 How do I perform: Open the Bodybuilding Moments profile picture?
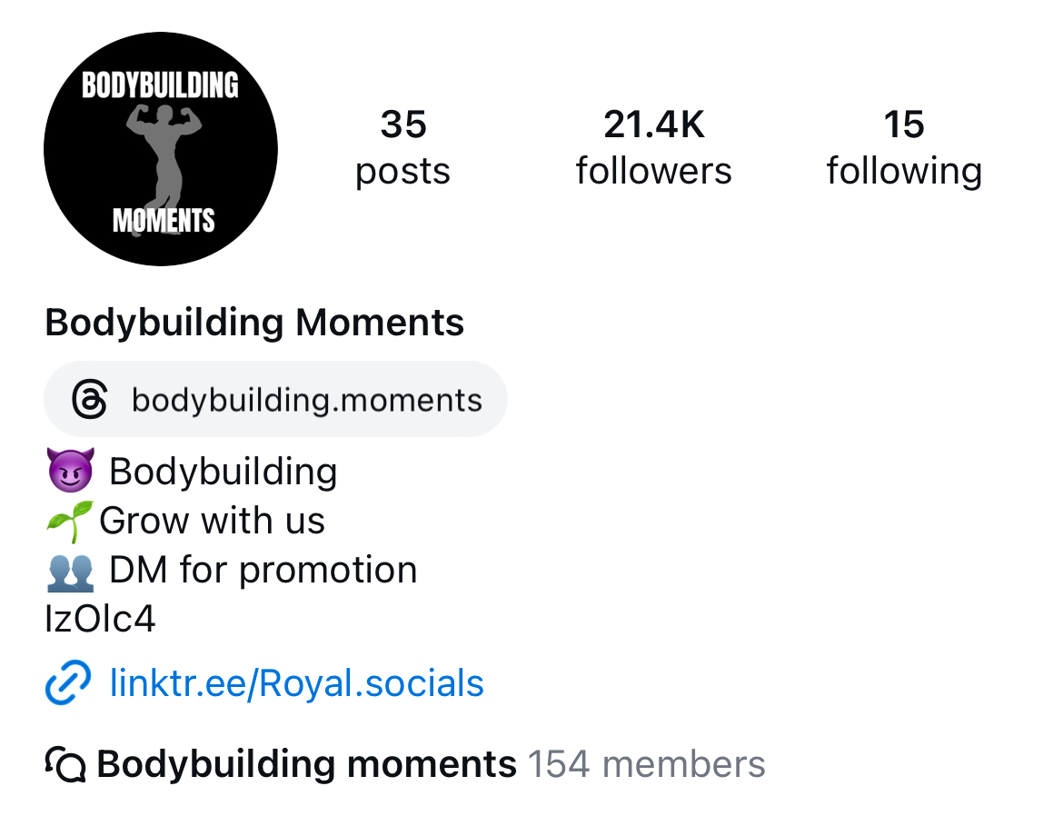pyautogui.click(x=161, y=148)
